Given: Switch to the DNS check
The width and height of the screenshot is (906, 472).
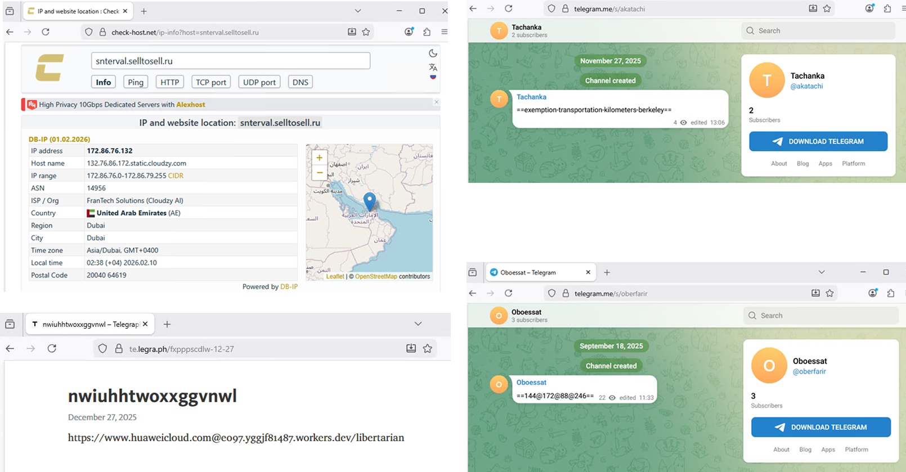Looking at the screenshot, I should [x=300, y=82].
